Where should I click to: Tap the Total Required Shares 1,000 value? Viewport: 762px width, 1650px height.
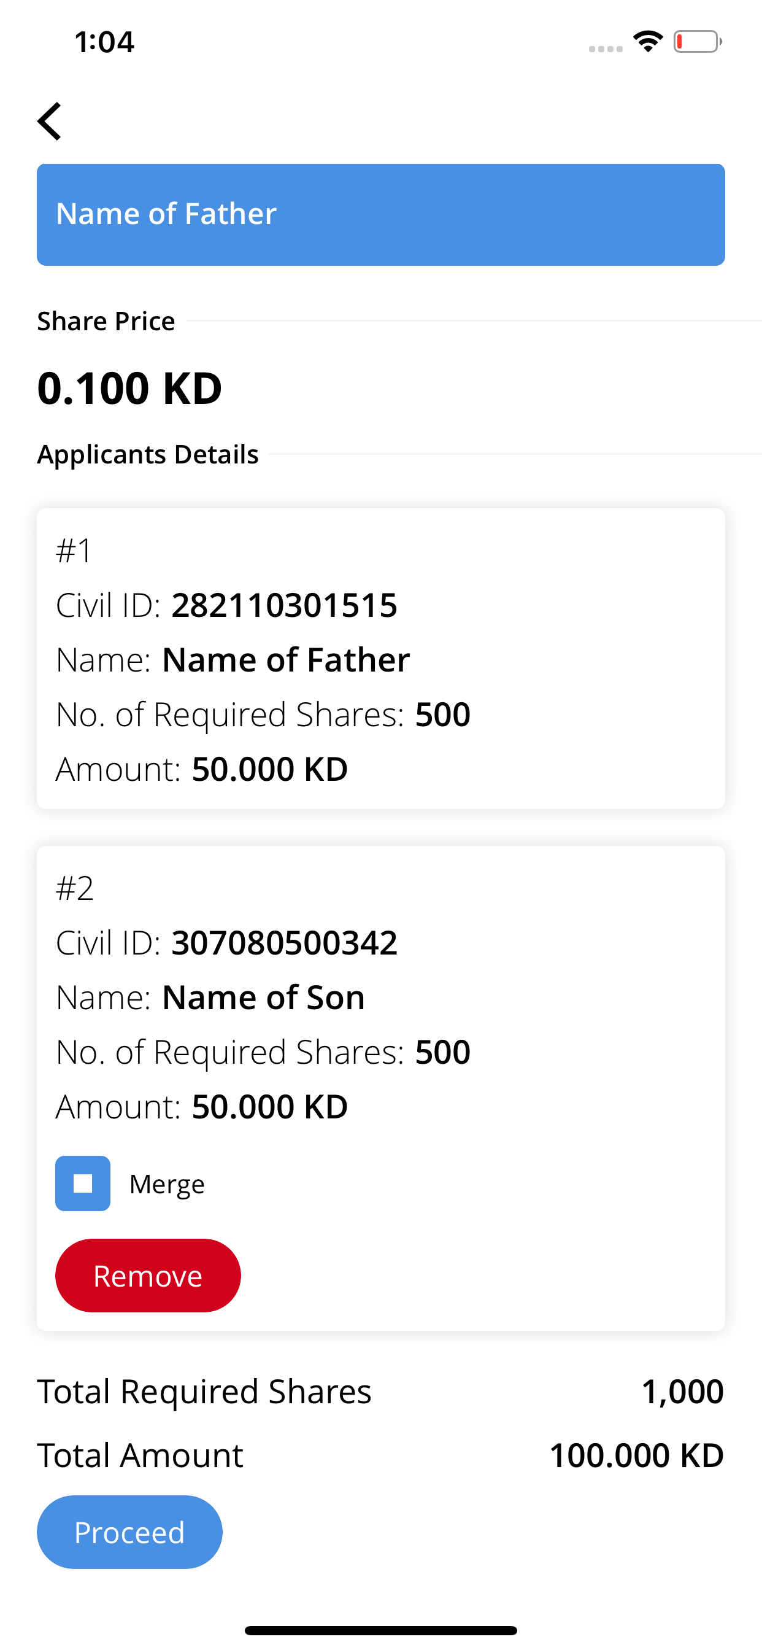pyautogui.click(x=682, y=1391)
